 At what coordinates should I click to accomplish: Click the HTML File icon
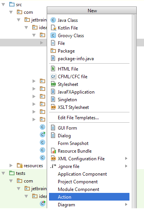pos(53,69)
